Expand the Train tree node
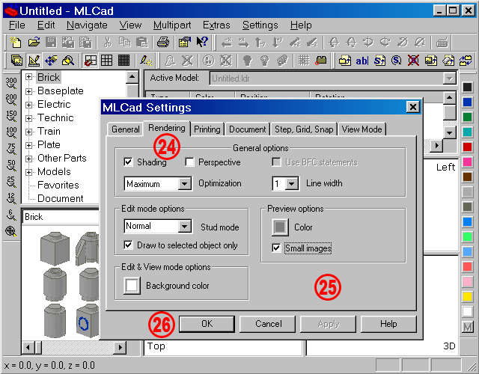 pyautogui.click(x=28, y=132)
